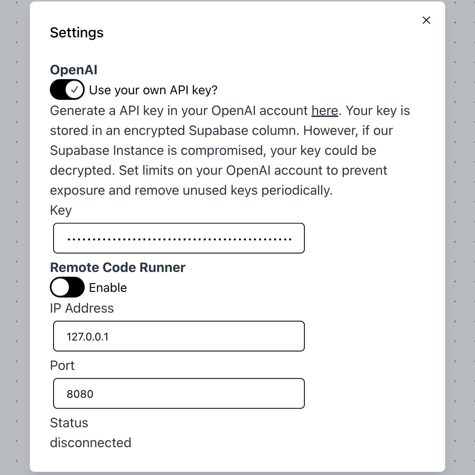
Task: Click the "Key" field label
Action: (61, 210)
